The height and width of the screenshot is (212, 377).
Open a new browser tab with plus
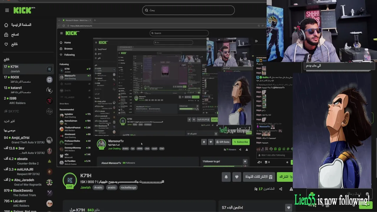point(95,20)
